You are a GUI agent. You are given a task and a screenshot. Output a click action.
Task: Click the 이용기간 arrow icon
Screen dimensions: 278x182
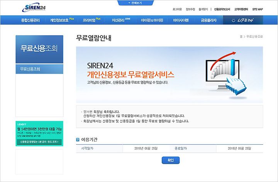coord(78,140)
